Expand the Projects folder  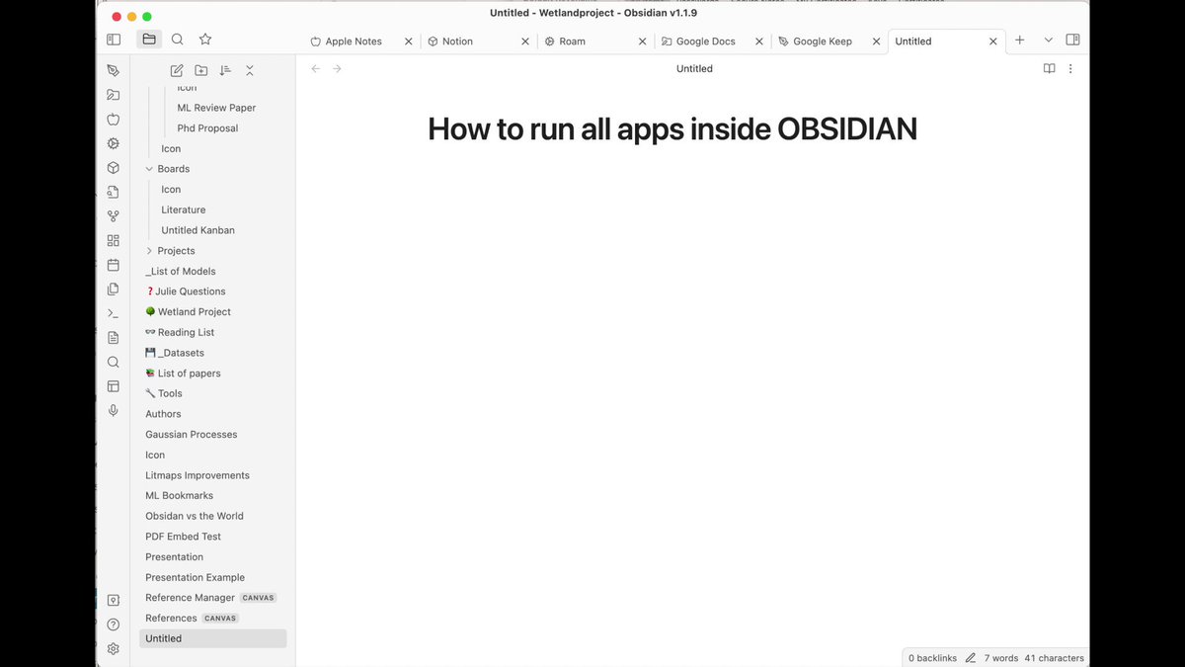pyautogui.click(x=149, y=251)
